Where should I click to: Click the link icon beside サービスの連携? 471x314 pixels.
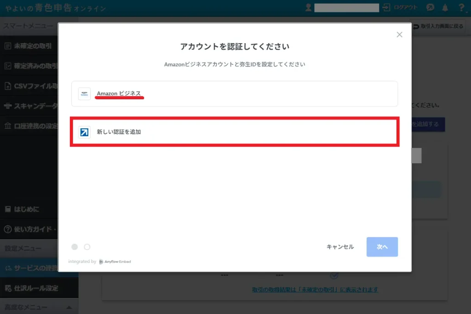[8, 268]
